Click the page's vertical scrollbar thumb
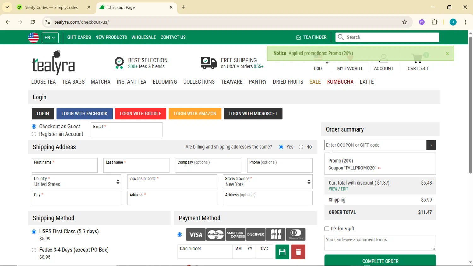This screenshot has width=473, height=266. (x=470, y=105)
